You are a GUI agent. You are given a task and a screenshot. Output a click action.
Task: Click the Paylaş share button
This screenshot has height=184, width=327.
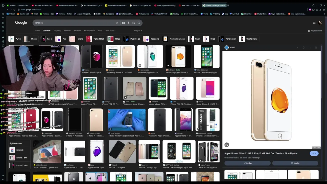pos(247,163)
